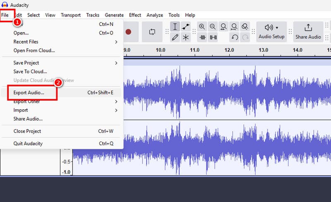Click the Zoom In magnifier
Image resolution: width=331 pixels, height=202 pixels.
click(x=202, y=27)
